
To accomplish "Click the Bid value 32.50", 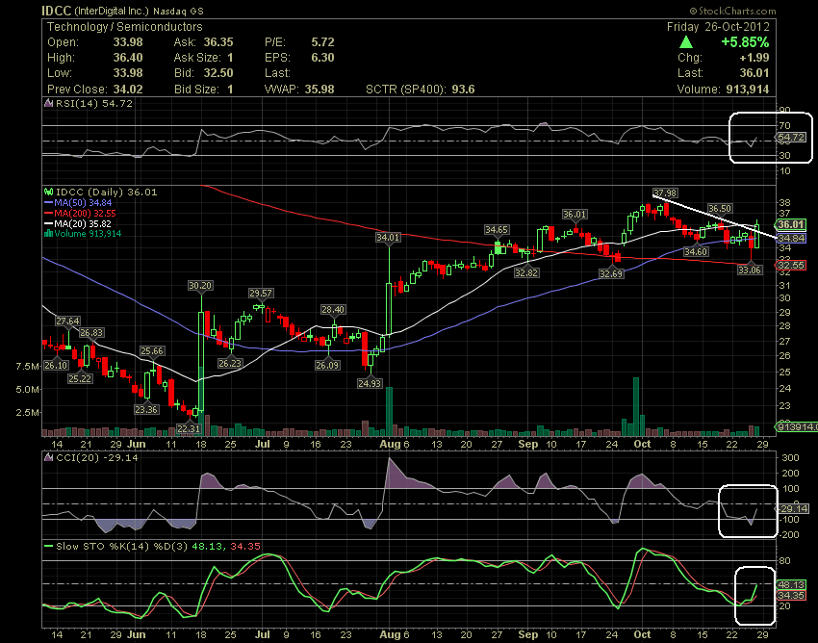I will [218, 73].
